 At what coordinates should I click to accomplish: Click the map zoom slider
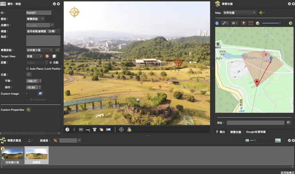[x=271, y=23]
